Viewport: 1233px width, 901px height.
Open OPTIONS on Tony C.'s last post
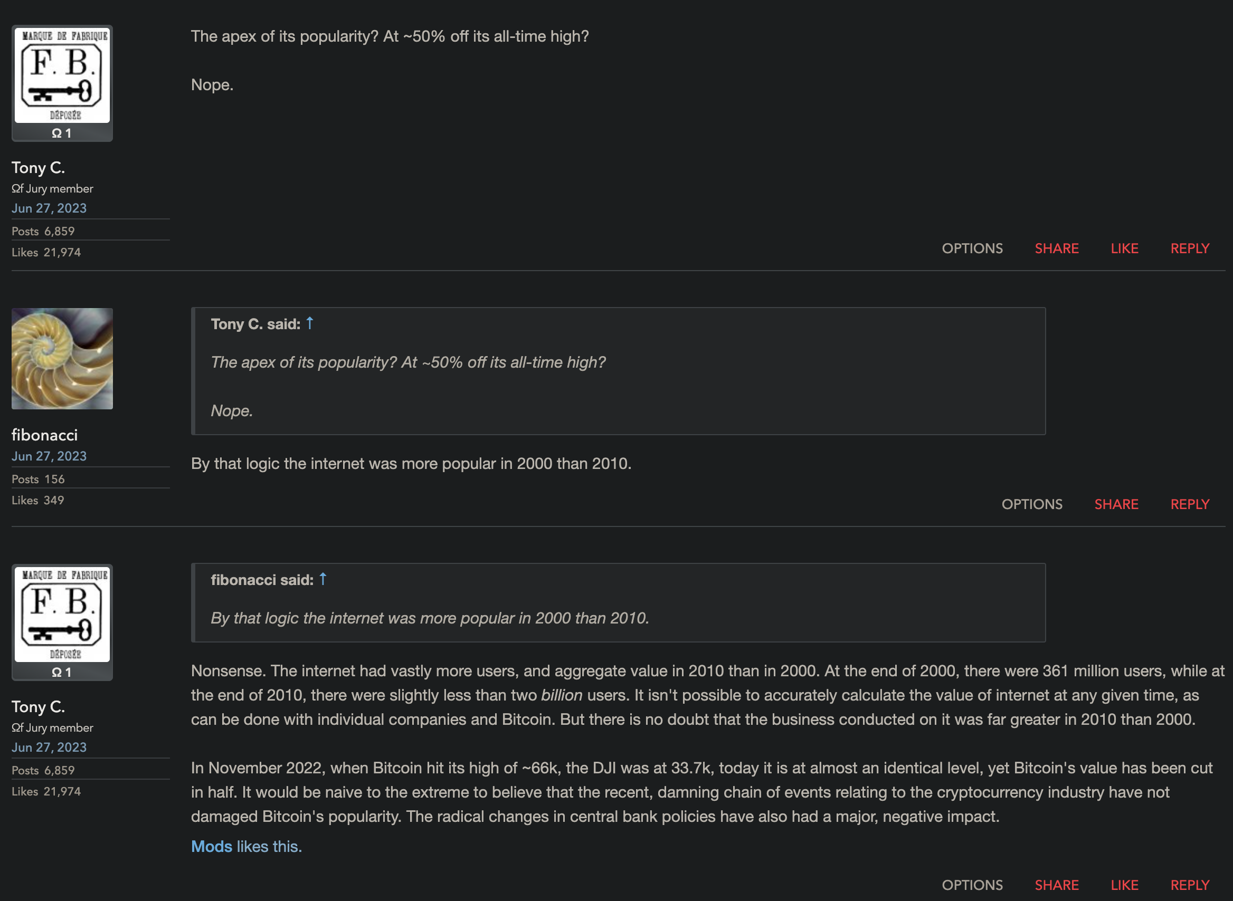pyautogui.click(x=972, y=885)
